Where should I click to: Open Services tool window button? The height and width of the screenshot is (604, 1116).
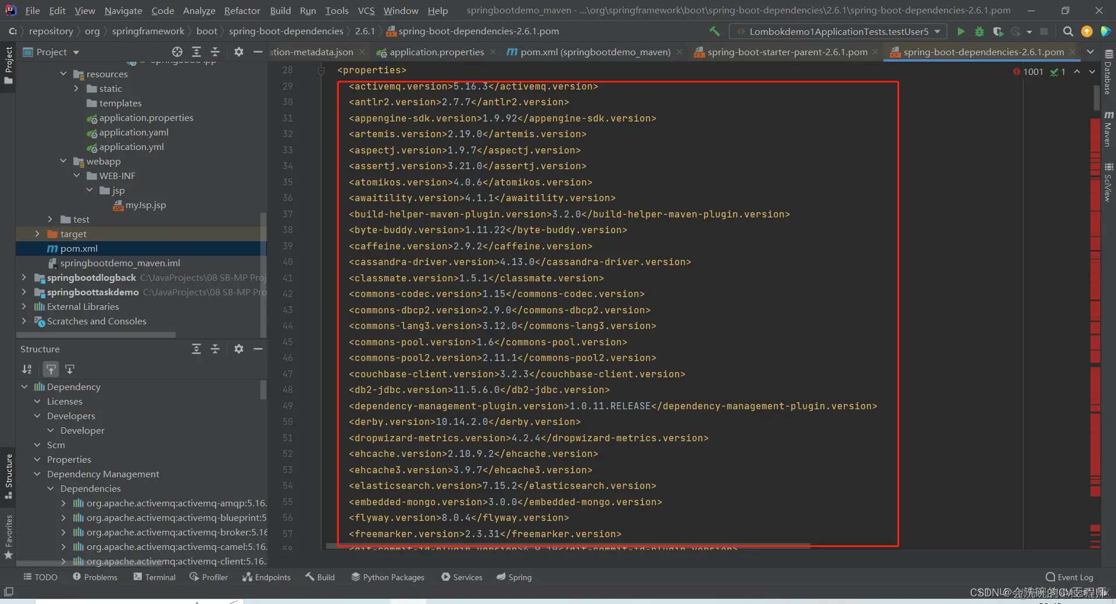coord(462,577)
